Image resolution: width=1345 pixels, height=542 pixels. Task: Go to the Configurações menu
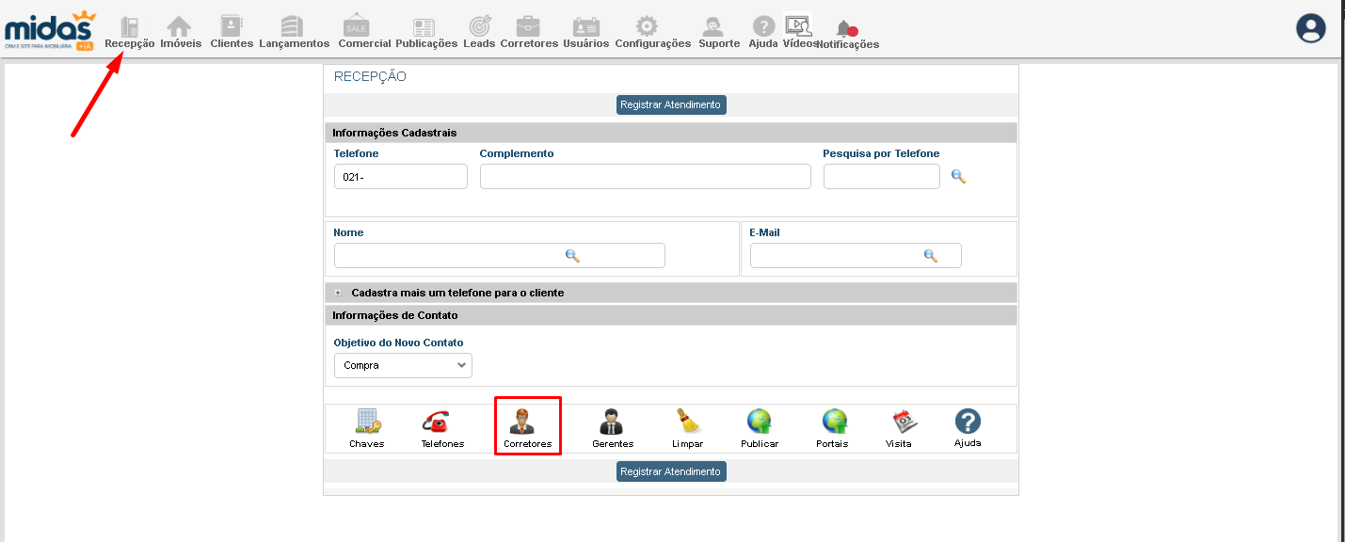(652, 31)
